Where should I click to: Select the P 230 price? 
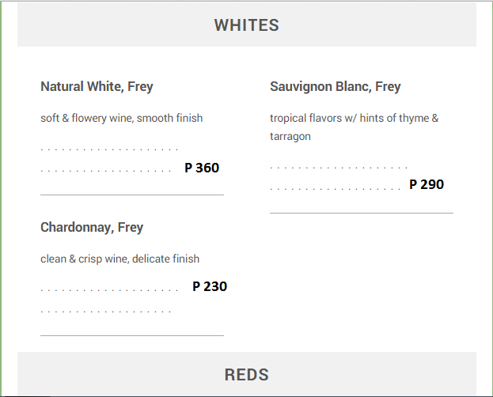pos(210,286)
